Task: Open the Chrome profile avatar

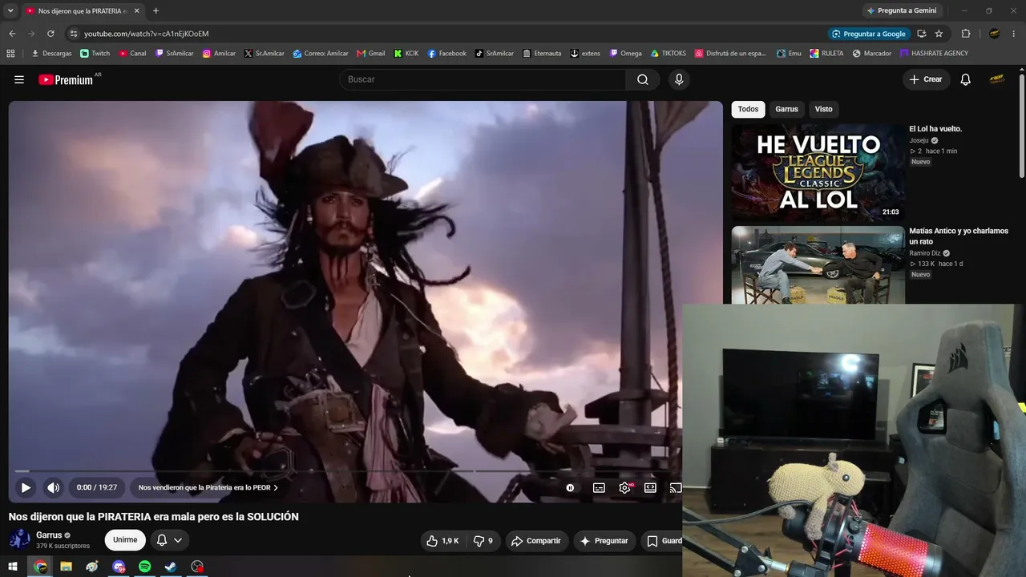Action: point(995,34)
